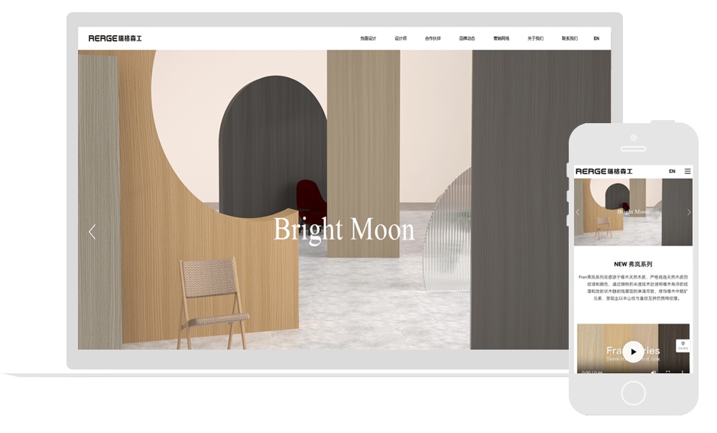Click the floating consultation icon on phone
Image resolution: width=717 pixels, height=433 pixels.
683,346
